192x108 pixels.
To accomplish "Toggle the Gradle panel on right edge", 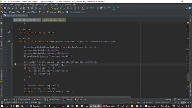I will click(x=190, y=19).
